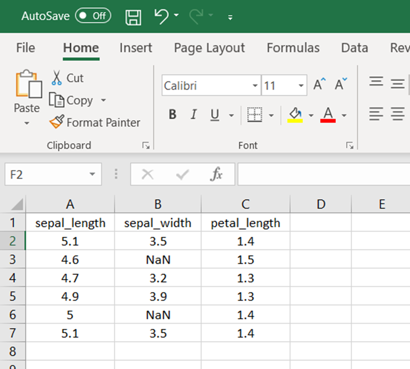The width and height of the screenshot is (410, 369).
Task: Toggle the AutoSave switch
Action: [x=93, y=16]
